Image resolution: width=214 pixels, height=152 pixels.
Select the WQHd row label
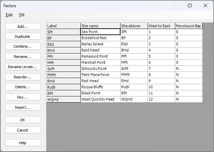63,100
